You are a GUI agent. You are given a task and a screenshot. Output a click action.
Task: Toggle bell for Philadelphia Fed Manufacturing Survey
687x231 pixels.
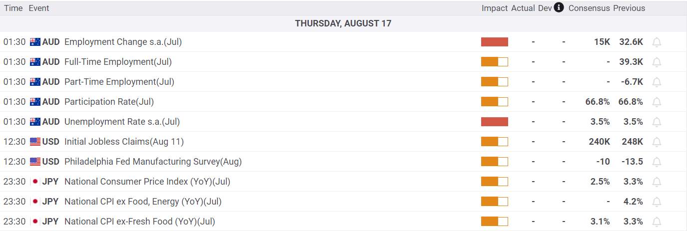(657, 162)
